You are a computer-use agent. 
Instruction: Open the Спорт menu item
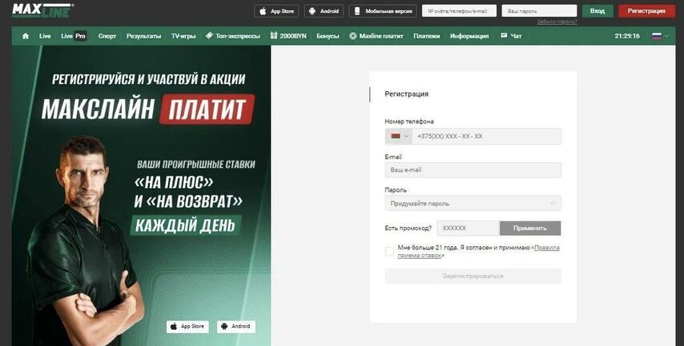click(x=107, y=36)
